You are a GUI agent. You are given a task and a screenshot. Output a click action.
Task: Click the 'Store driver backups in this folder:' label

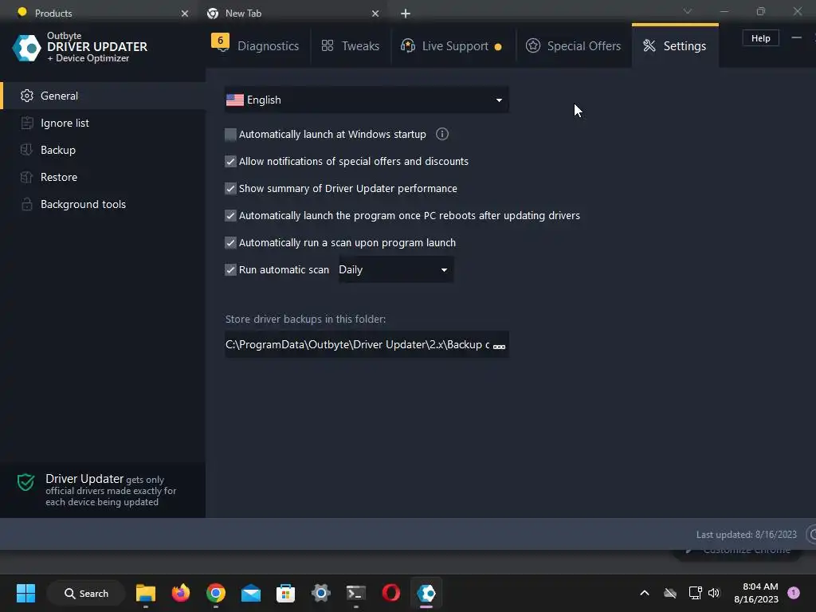pos(305,319)
